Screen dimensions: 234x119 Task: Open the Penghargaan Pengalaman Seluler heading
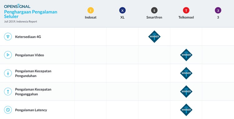click(x=31, y=14)
